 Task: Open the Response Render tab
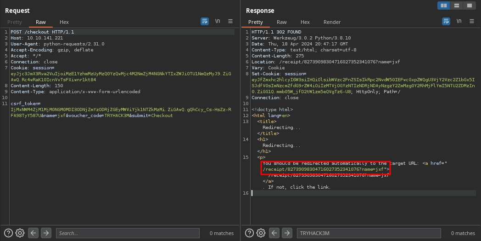coord(332,22)
